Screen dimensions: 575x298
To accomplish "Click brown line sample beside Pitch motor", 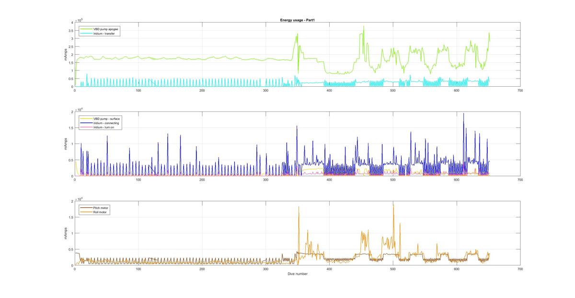I will (86, 207).
